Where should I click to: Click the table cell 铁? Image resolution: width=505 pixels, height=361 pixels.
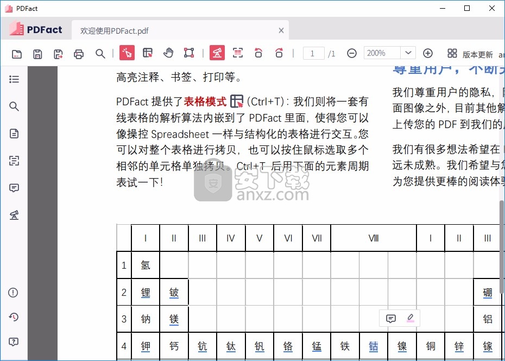coord(345,346)
